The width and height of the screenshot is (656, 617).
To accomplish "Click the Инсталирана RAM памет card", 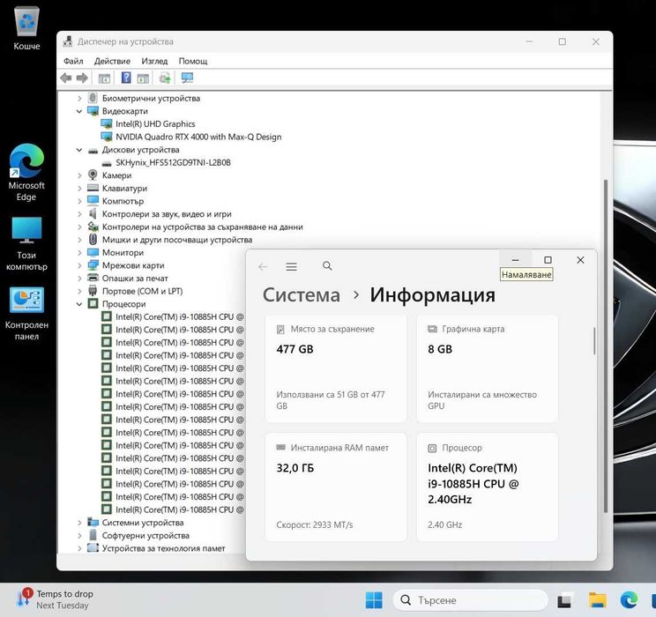I will (336, 487).
